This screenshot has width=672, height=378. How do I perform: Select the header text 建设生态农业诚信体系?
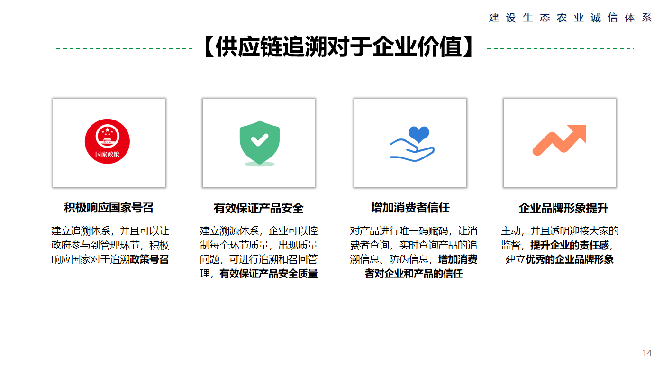pyautogui.click(x=571, y=18)
